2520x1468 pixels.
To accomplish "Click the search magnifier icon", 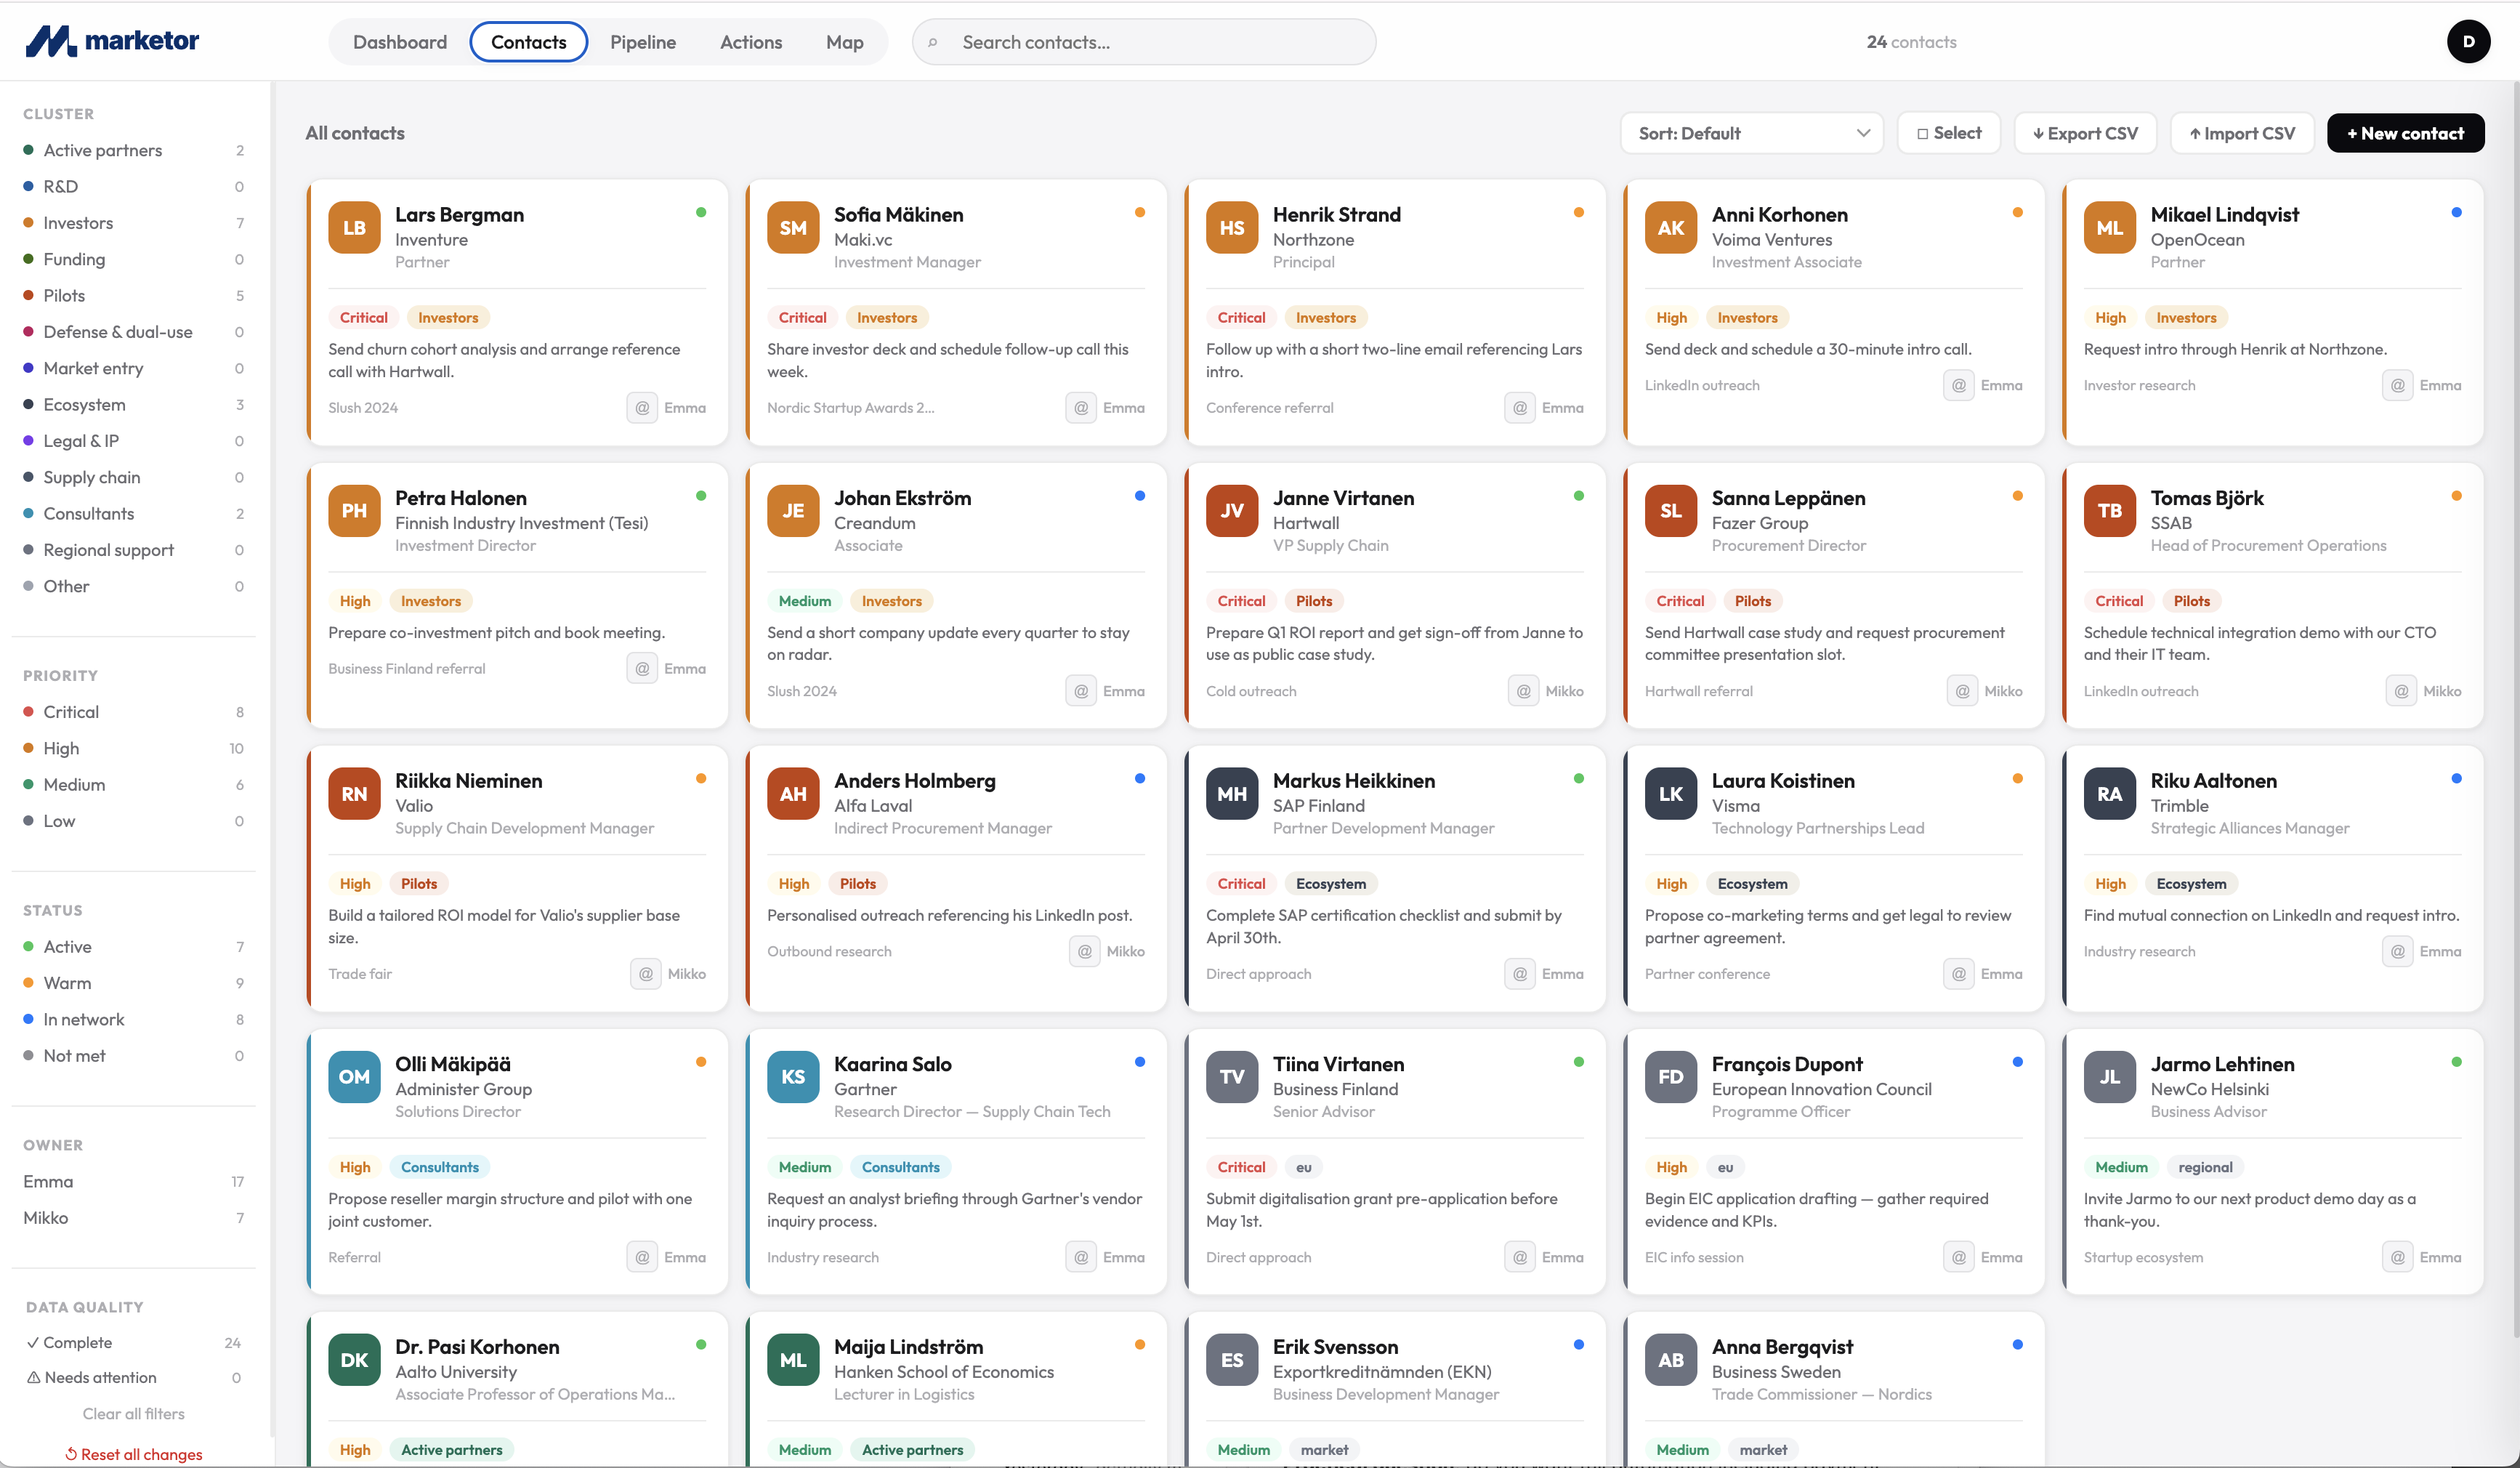I will (x=933, y=43).
